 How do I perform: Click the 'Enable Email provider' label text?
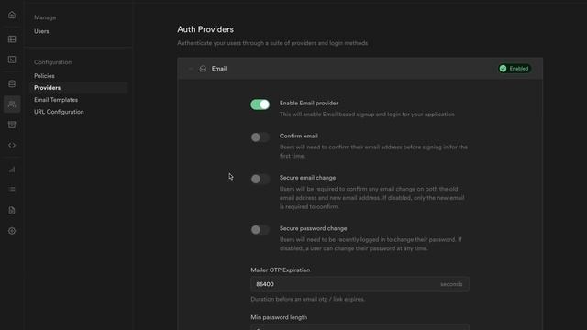309,103
